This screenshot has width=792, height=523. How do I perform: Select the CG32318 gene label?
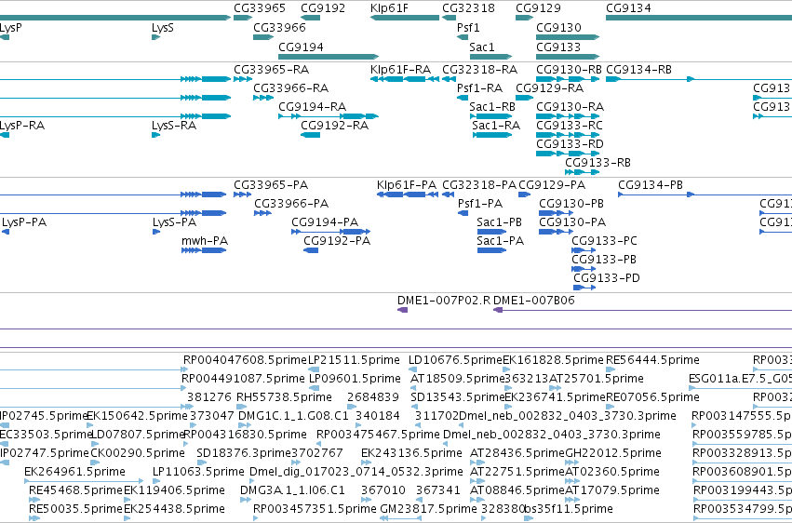[468, 8]
